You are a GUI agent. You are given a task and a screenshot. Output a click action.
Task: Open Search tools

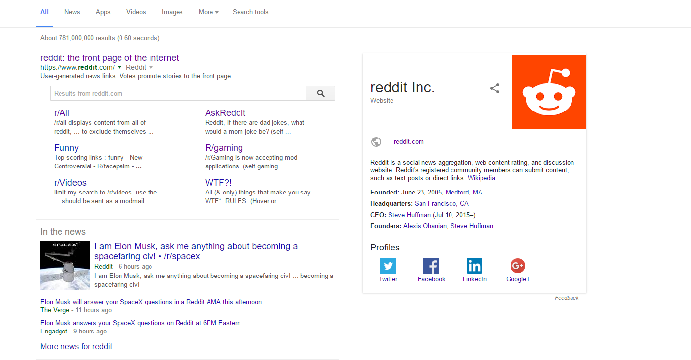point(250,12)
